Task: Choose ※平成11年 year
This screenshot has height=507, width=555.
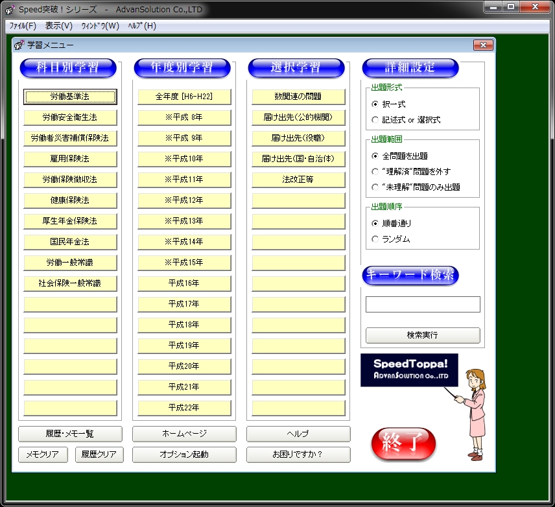Action: (184, 180)
